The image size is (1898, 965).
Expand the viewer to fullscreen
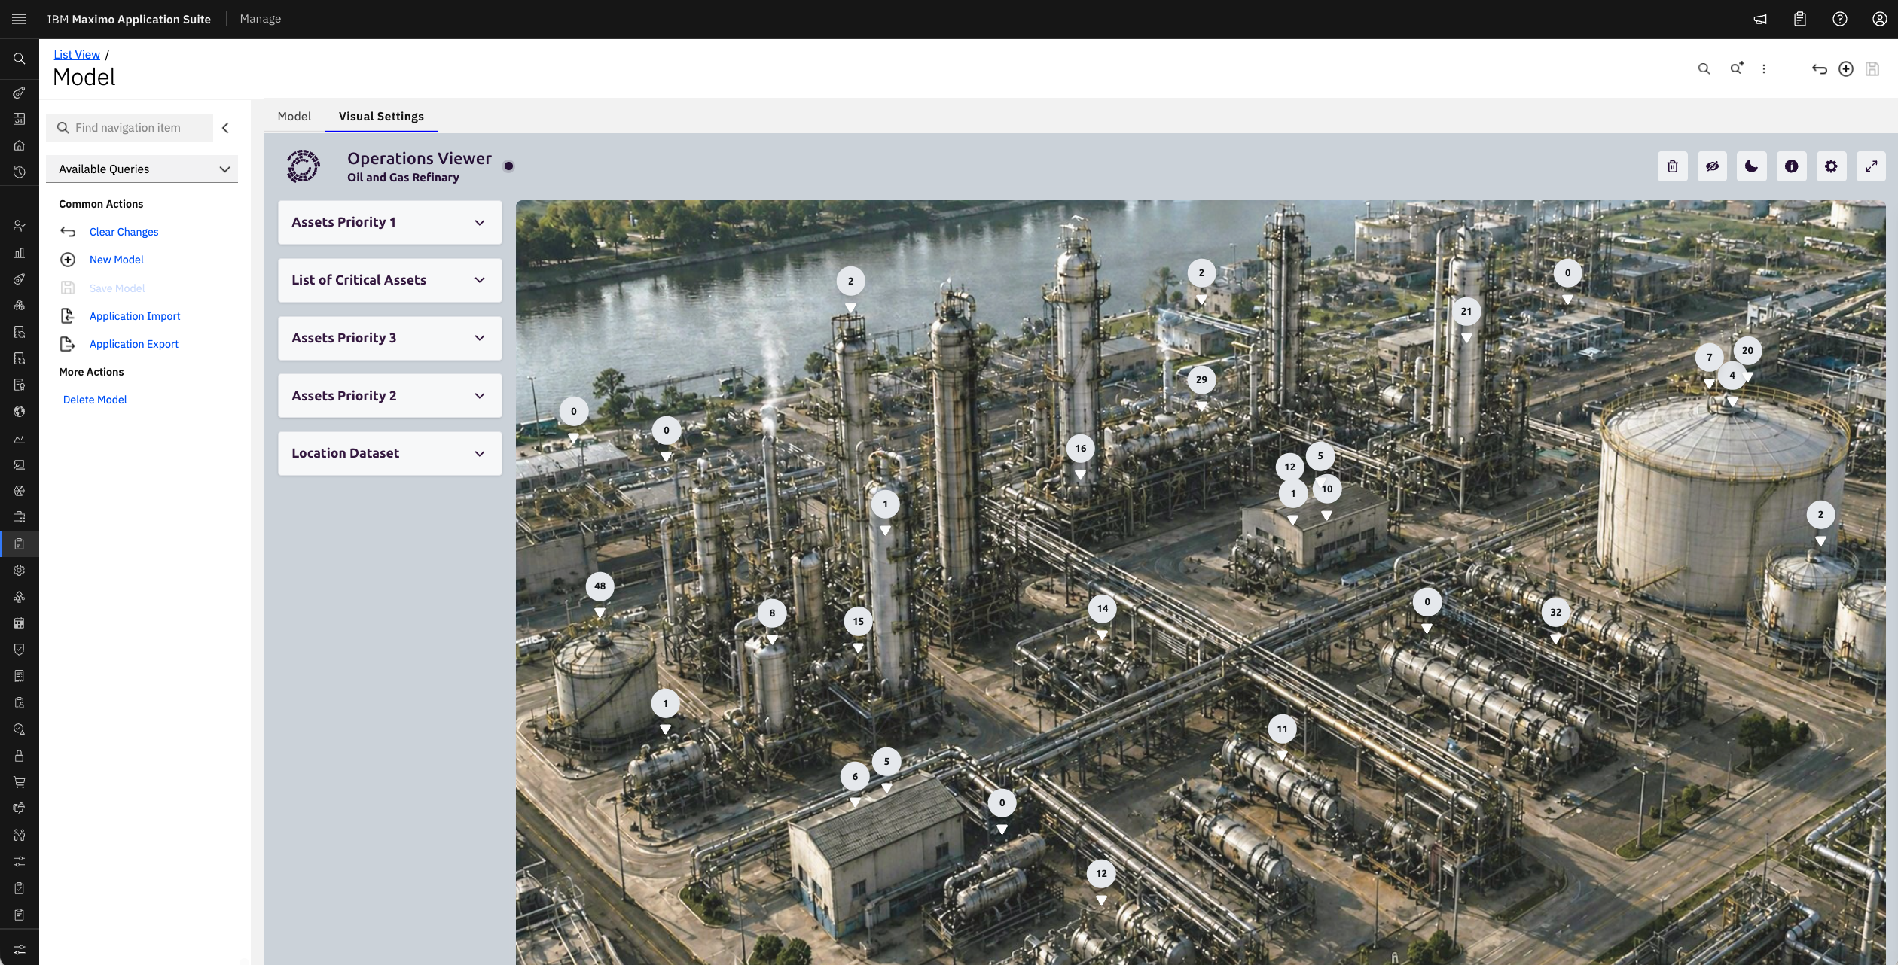1871,166
